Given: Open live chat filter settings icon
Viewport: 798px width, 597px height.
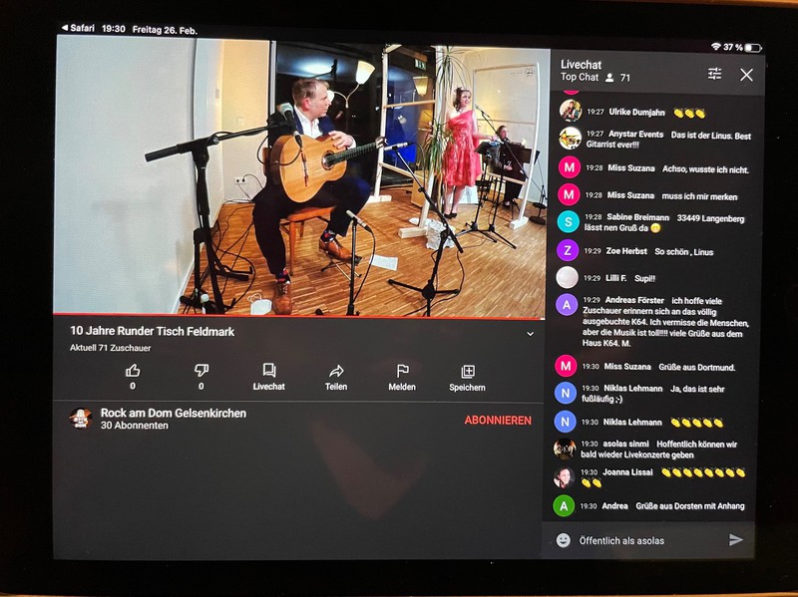Looking at the screenshot, I should pyautogui.click(x=714, y=74).
